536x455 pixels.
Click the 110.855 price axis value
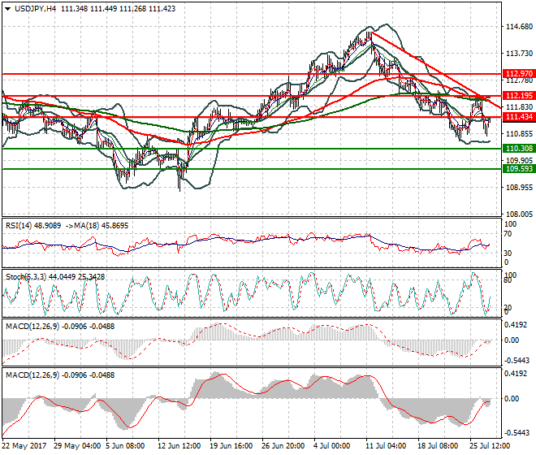(519, 134)
